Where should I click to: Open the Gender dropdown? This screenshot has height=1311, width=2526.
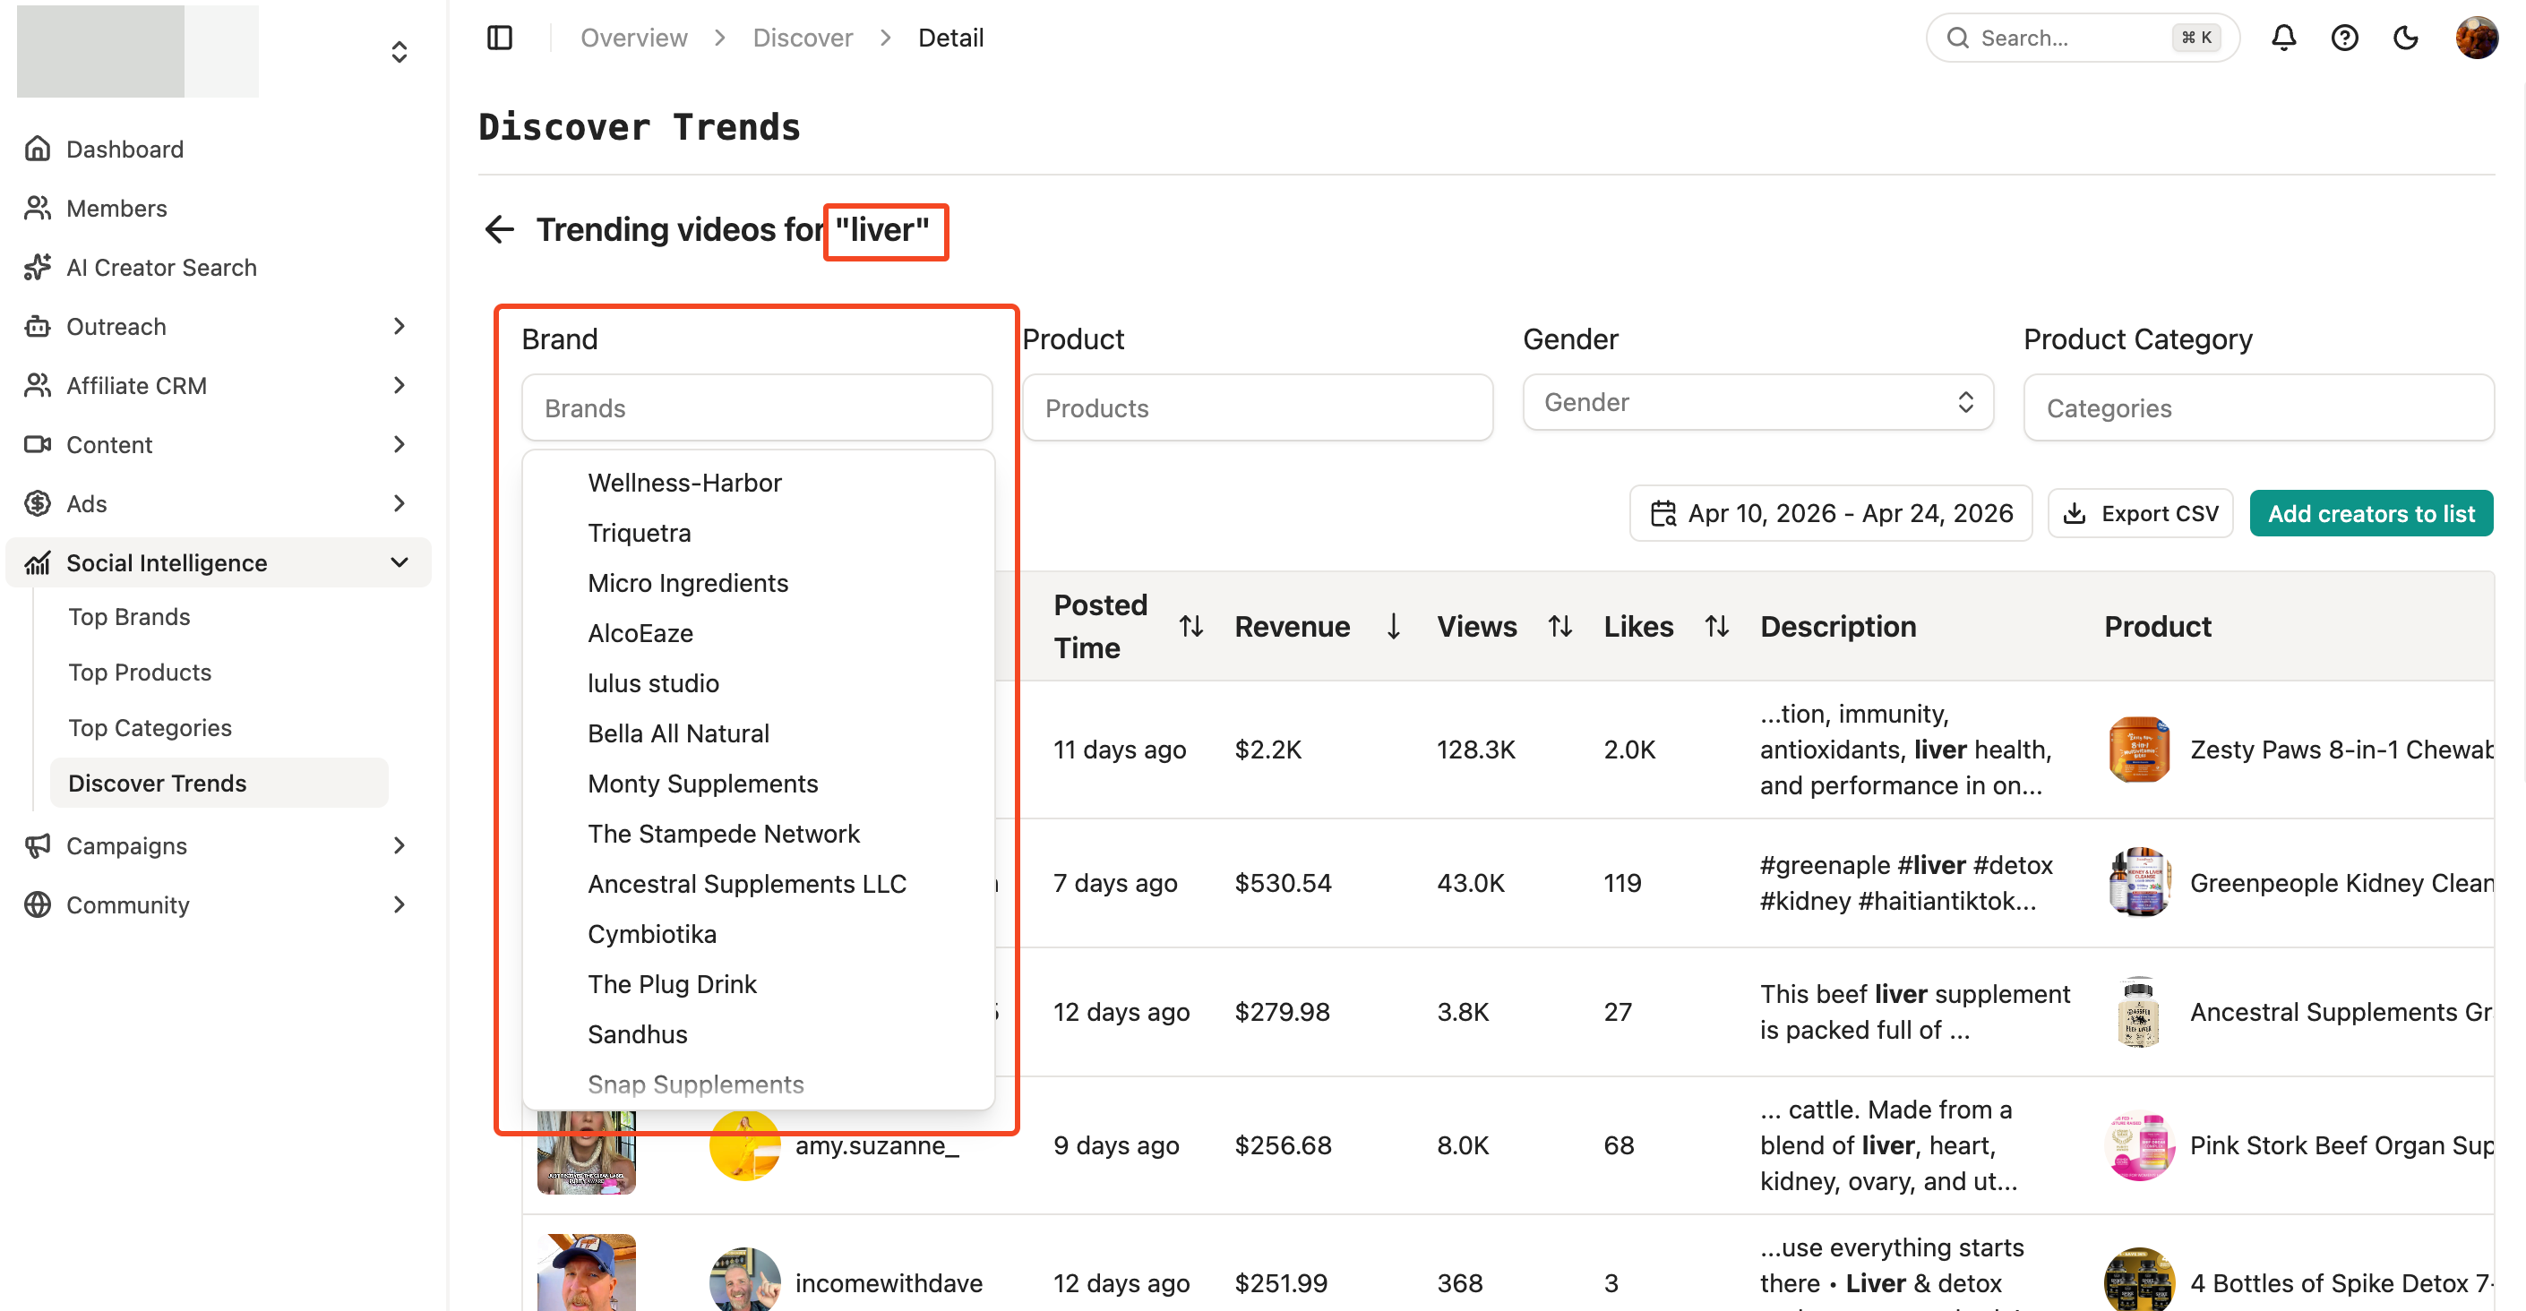coord(1757,402)
